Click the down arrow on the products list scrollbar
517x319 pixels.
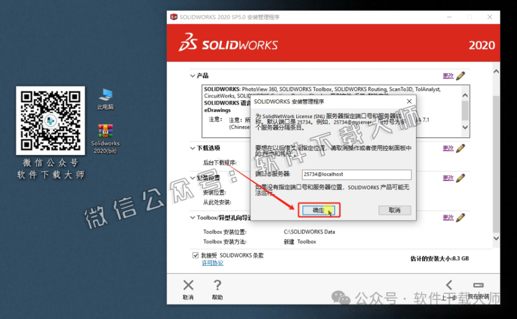(x=464, y=127)
